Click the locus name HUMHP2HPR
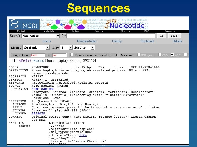This screenshot has height=147, width=197. (40, 67)
